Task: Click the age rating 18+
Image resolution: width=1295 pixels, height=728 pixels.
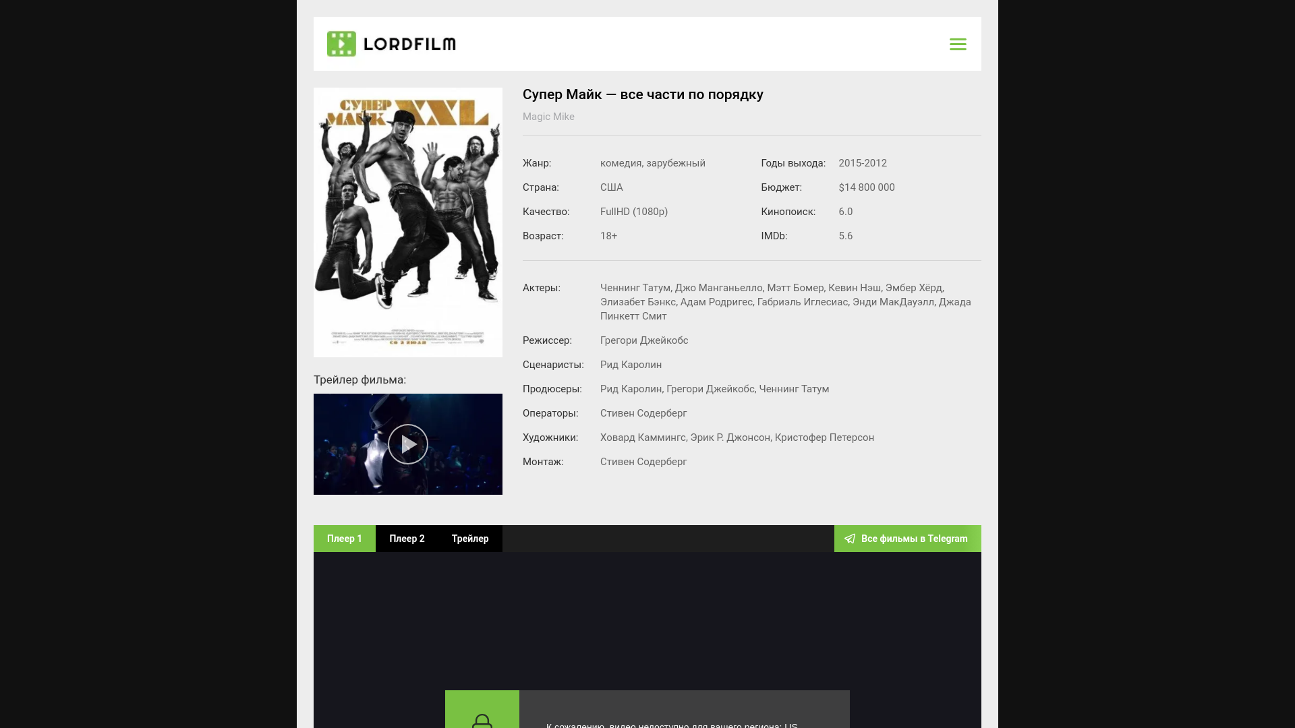Action: coord(608,236)
